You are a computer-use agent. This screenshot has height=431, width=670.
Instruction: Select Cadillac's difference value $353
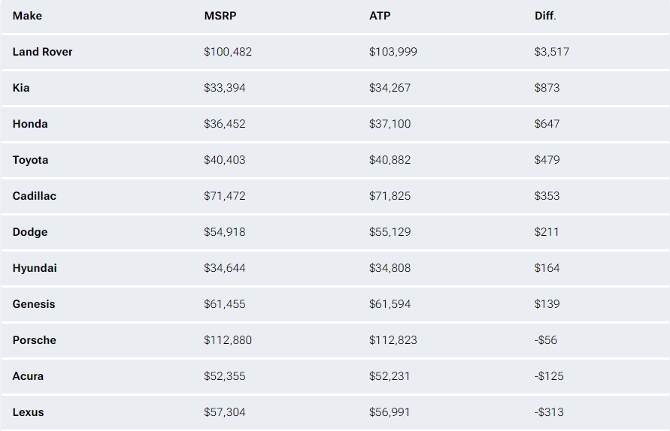coord(547,196)
